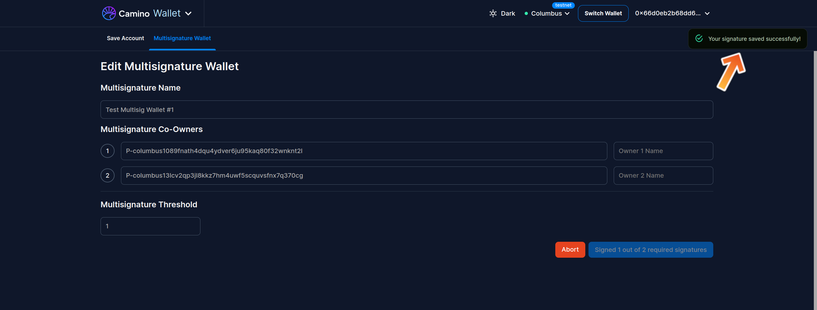Click the Multisignature Threshold field
Screen dimensions: 817x310
pyautogui.click(x=150, y=226)
